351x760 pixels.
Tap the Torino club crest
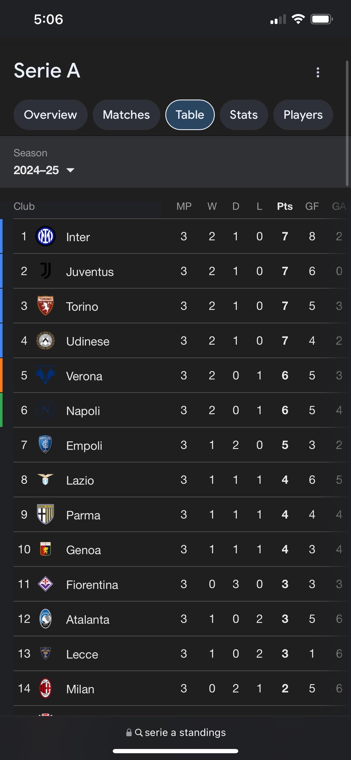[45, 306]
